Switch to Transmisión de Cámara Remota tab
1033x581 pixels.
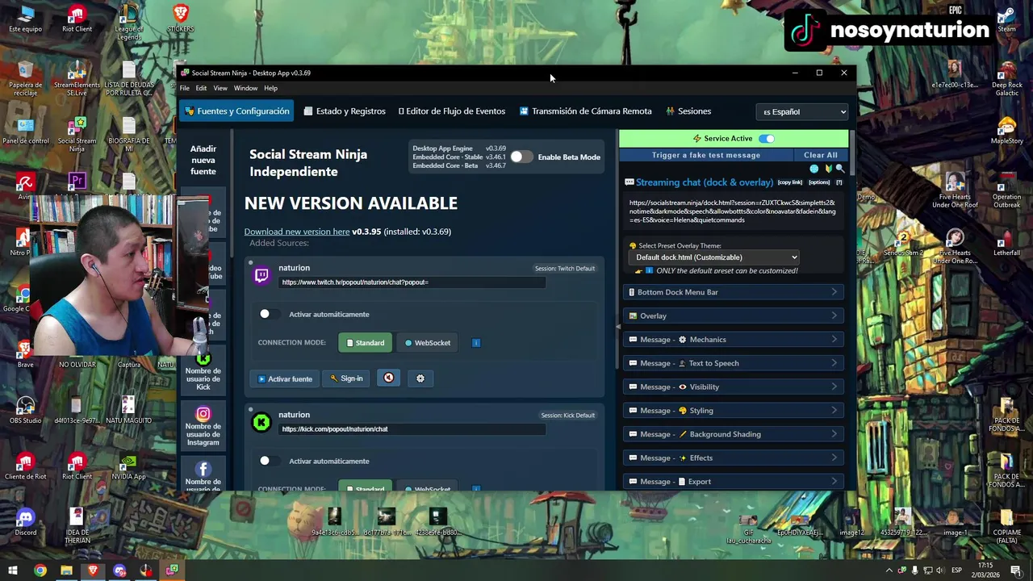click(x=586, y=111)
